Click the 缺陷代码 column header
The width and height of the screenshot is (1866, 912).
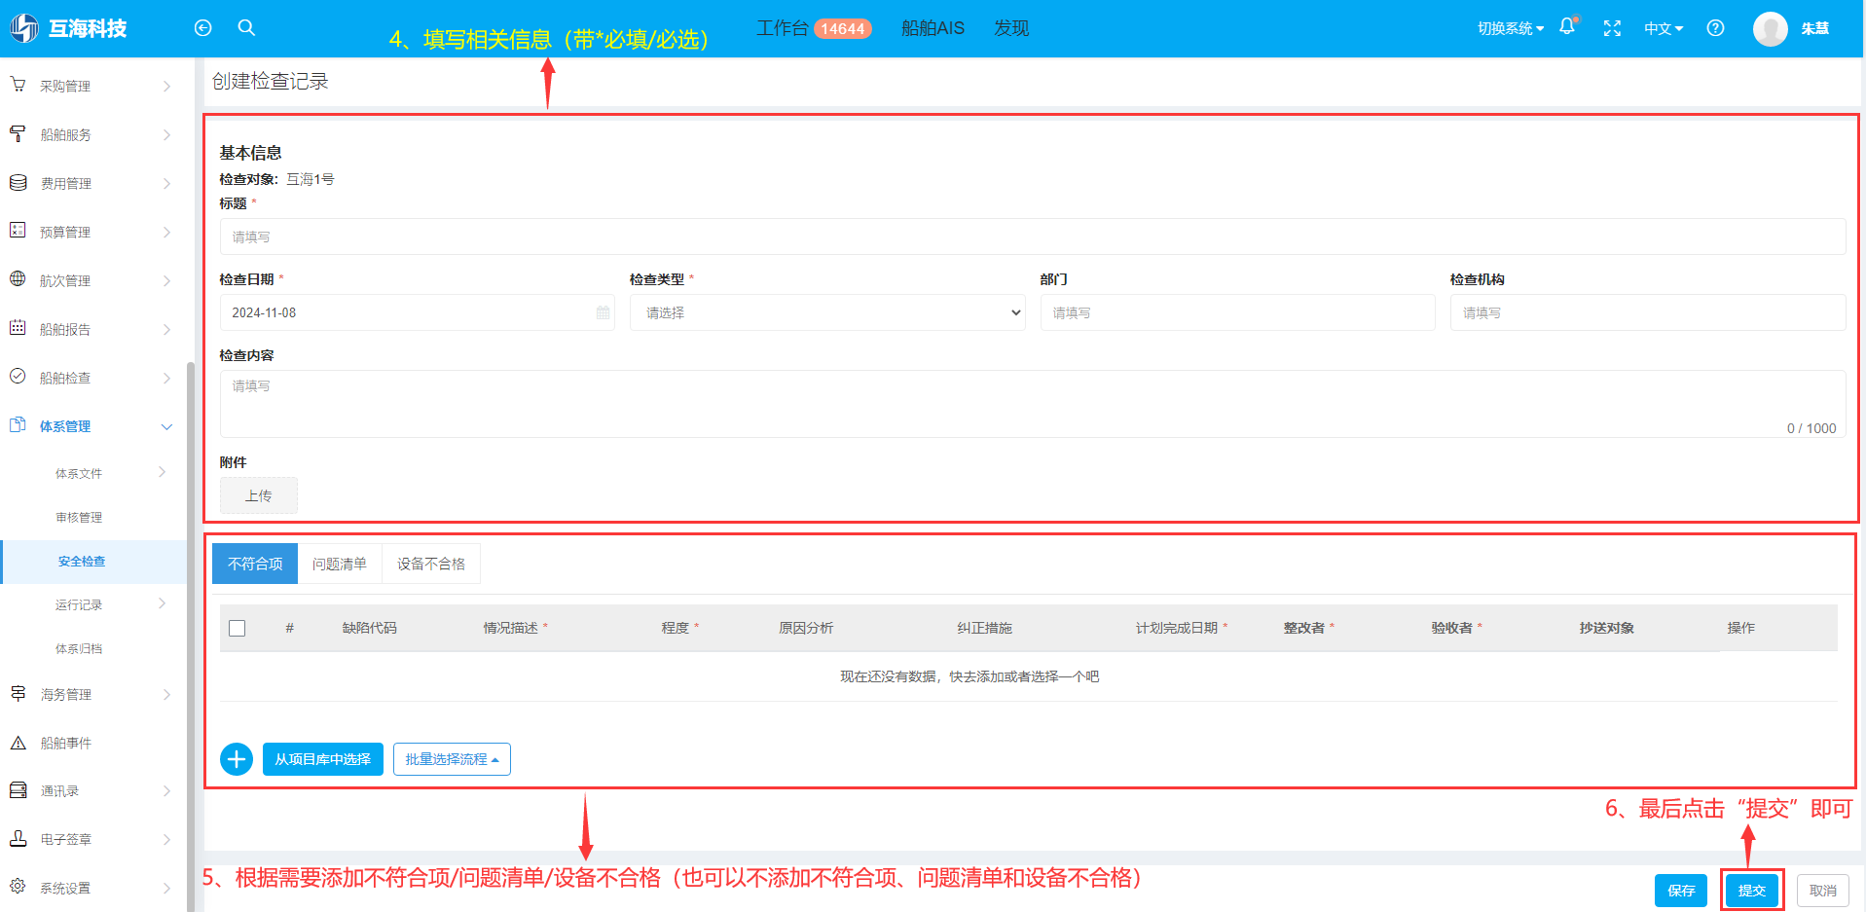pyautogui.click(x=370, y=628)
